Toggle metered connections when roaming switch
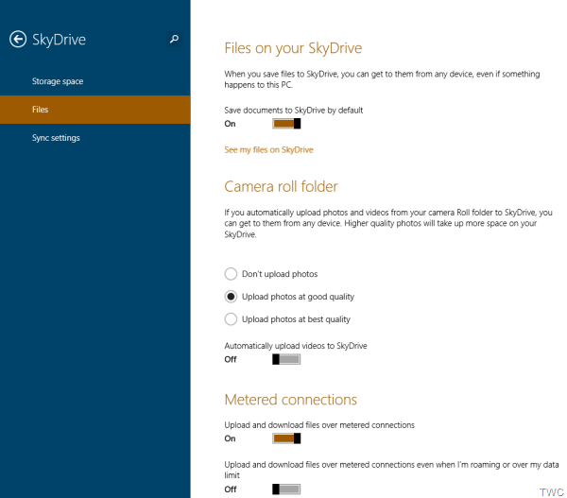Image resolution: width=567 pixels, height=498 pixels. tap(286, 489)
